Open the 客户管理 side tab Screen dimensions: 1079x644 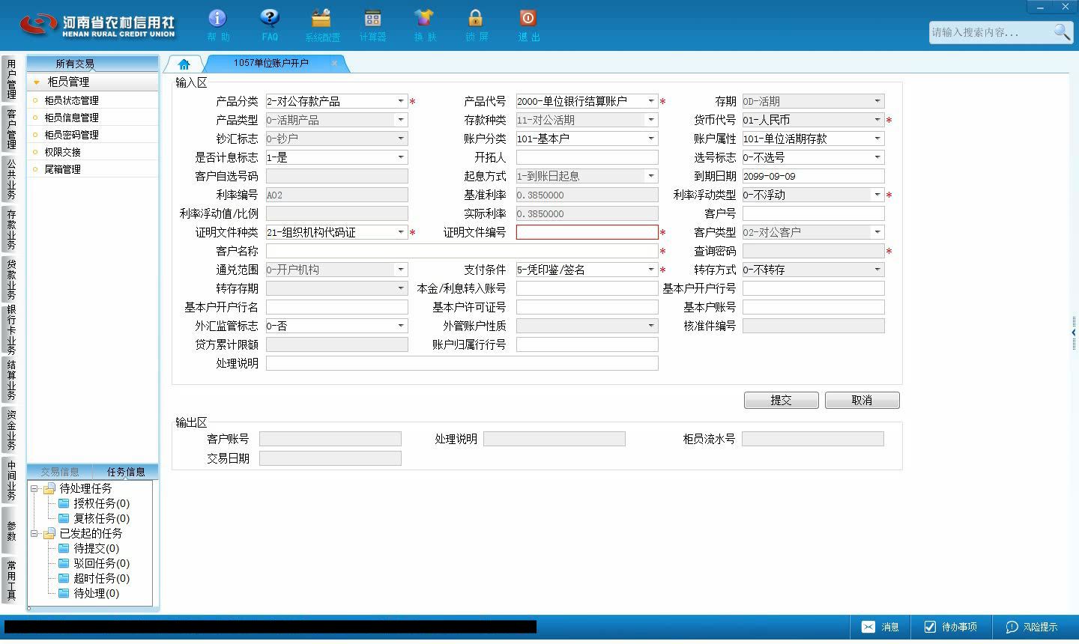[11, 129]
